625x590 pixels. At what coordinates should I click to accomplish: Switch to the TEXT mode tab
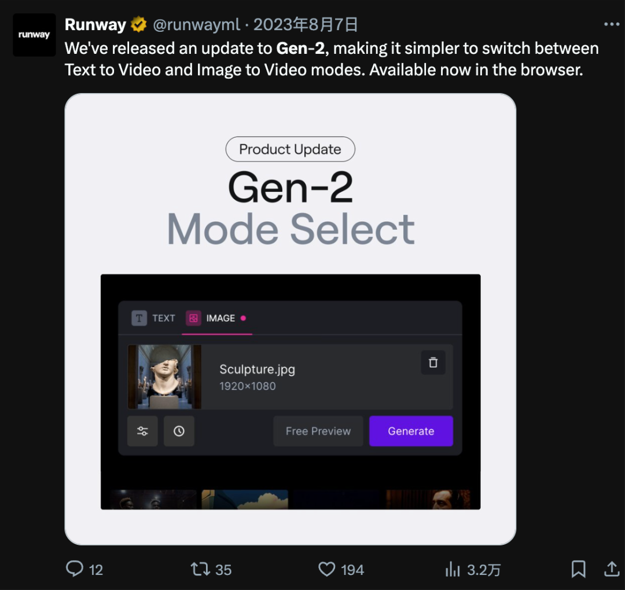click(x=153, y=318)
